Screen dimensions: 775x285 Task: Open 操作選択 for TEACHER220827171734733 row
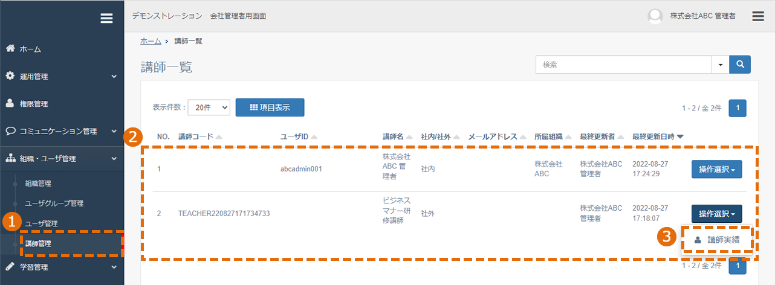point(716,214)
